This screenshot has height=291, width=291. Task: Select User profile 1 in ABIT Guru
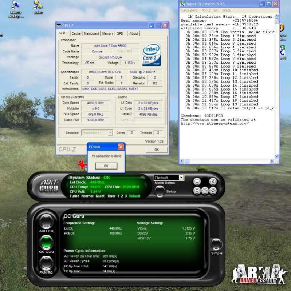pos(119,196)
